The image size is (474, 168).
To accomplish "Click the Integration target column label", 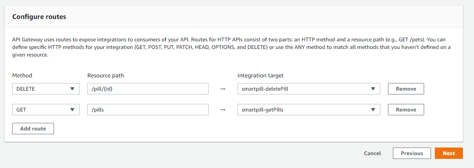I will click(260, 75).
